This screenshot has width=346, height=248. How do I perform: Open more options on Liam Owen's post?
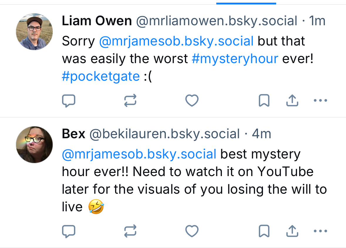[320, 101]
